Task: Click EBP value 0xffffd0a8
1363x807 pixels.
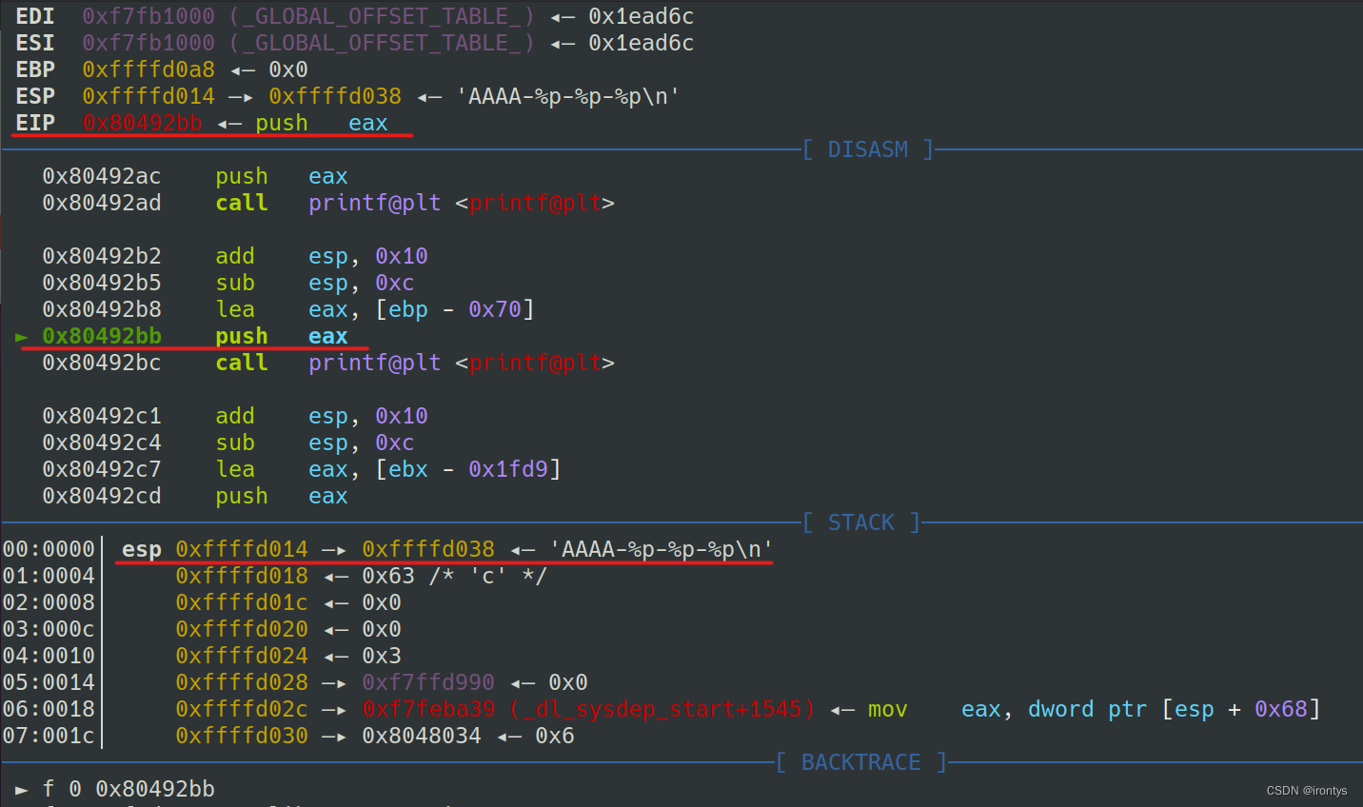Action: (148, 69)
